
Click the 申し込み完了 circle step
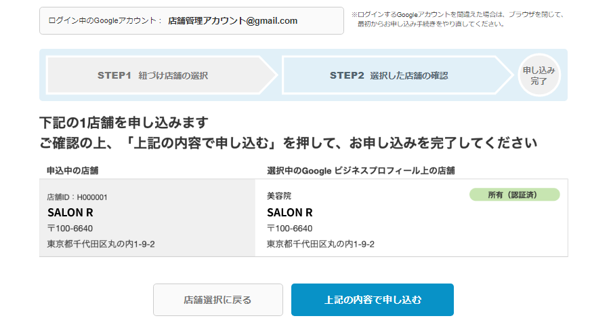(539, 75)
